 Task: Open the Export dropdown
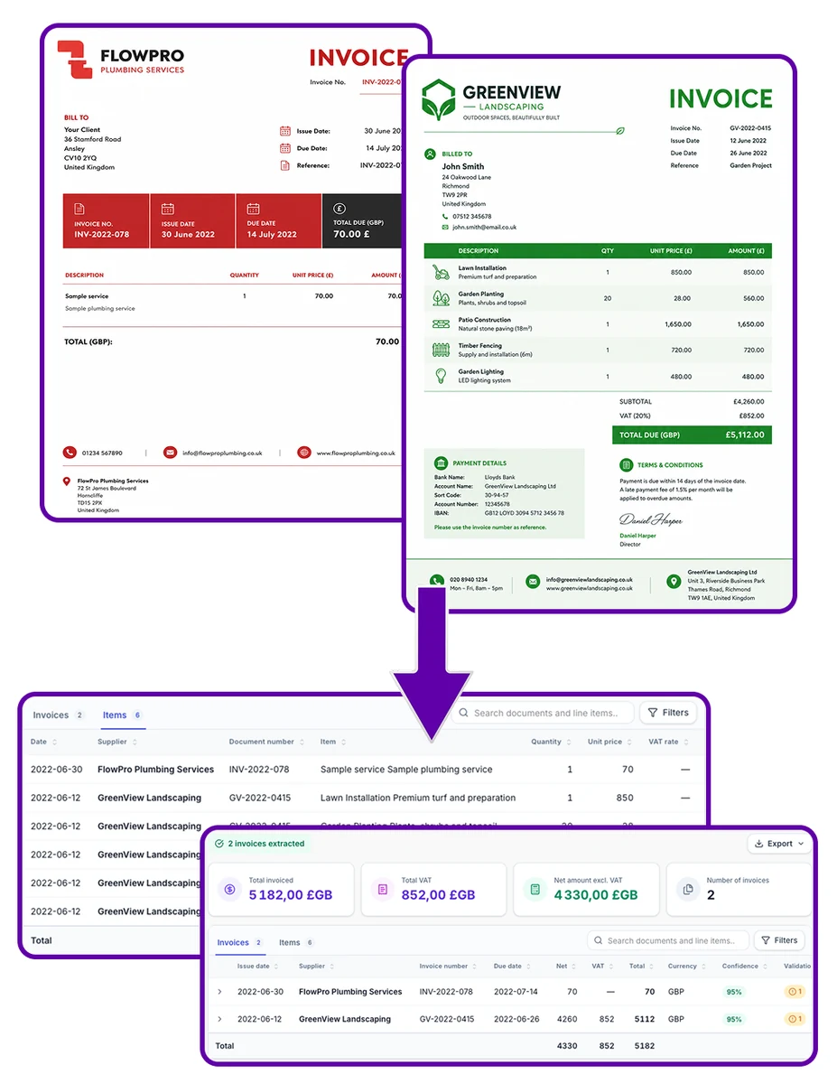click(x=780, y=844)
